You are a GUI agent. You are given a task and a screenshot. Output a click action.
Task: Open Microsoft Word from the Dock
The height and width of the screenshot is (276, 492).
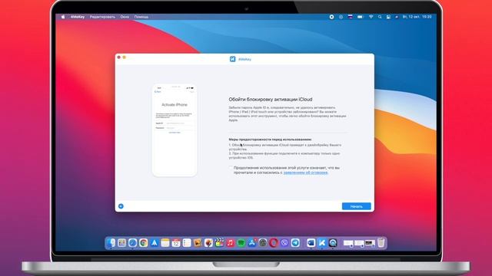coord(311,242)
